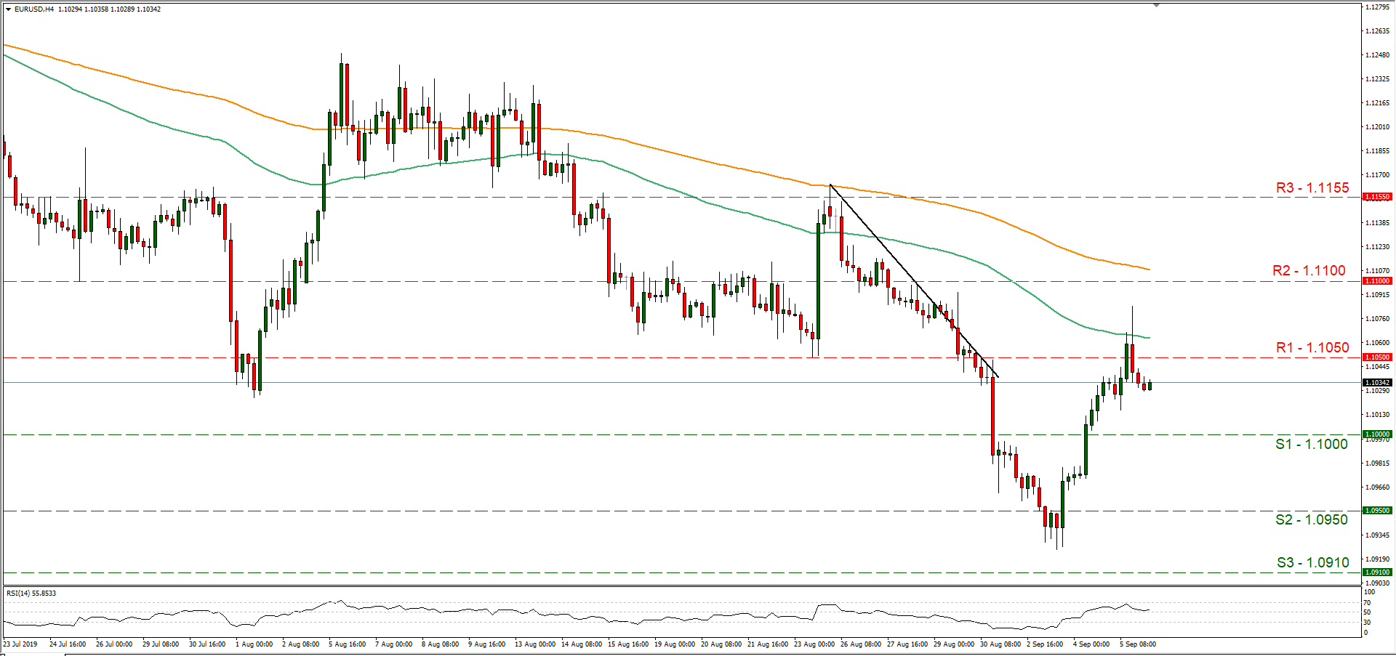Click the 20 Aug 08:00 time label
This screenshot has width=1396, height=656.
[x=721, y=644]
